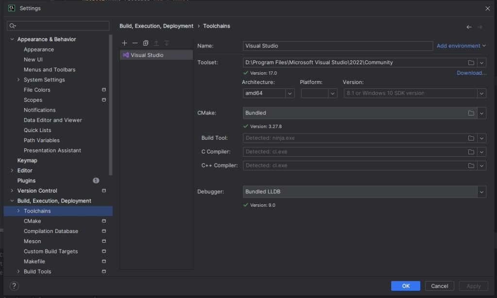Screen dimensions: 497x298
Task: Select Visual Studio toolchain in list
Action: 156,55
